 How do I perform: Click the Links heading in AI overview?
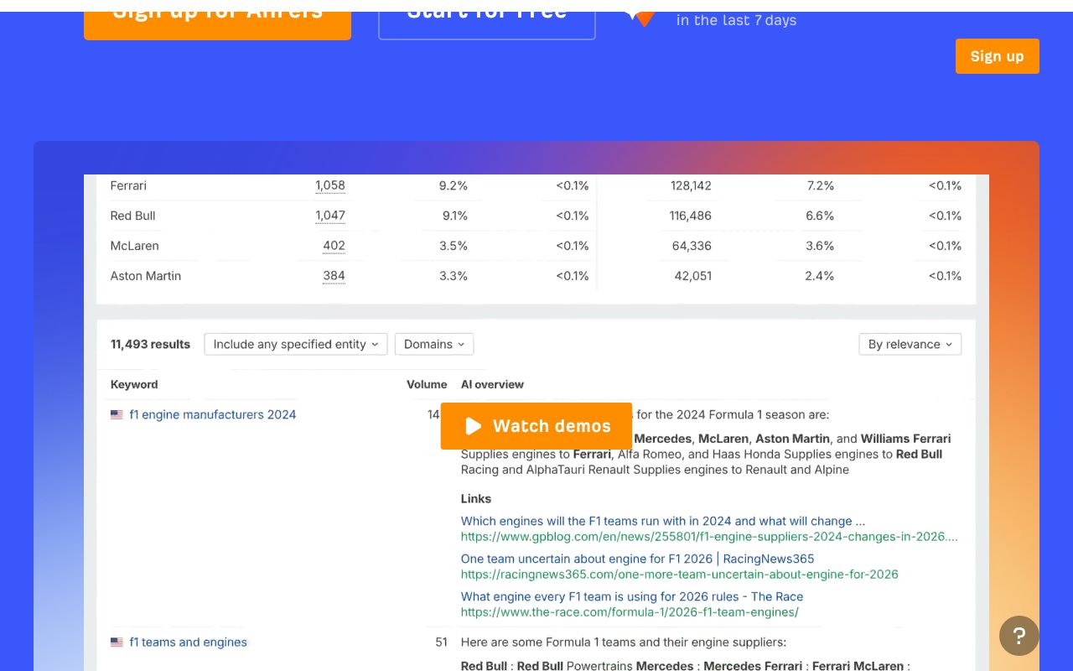(x=476, y=498)
